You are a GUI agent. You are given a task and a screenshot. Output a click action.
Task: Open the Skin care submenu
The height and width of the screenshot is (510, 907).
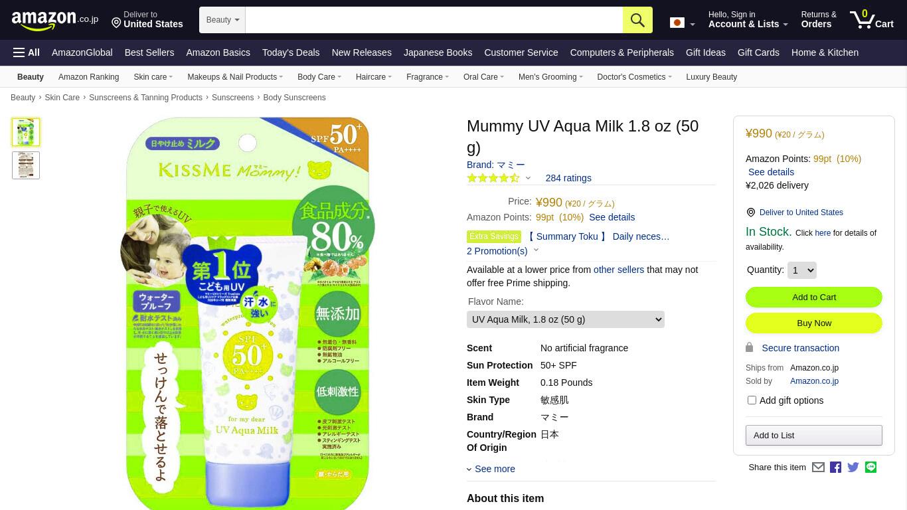[153, 77]
